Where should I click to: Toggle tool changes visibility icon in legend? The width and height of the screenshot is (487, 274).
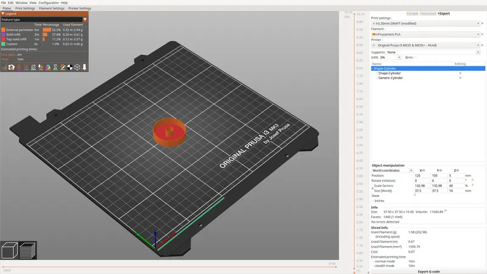(41, 67)
